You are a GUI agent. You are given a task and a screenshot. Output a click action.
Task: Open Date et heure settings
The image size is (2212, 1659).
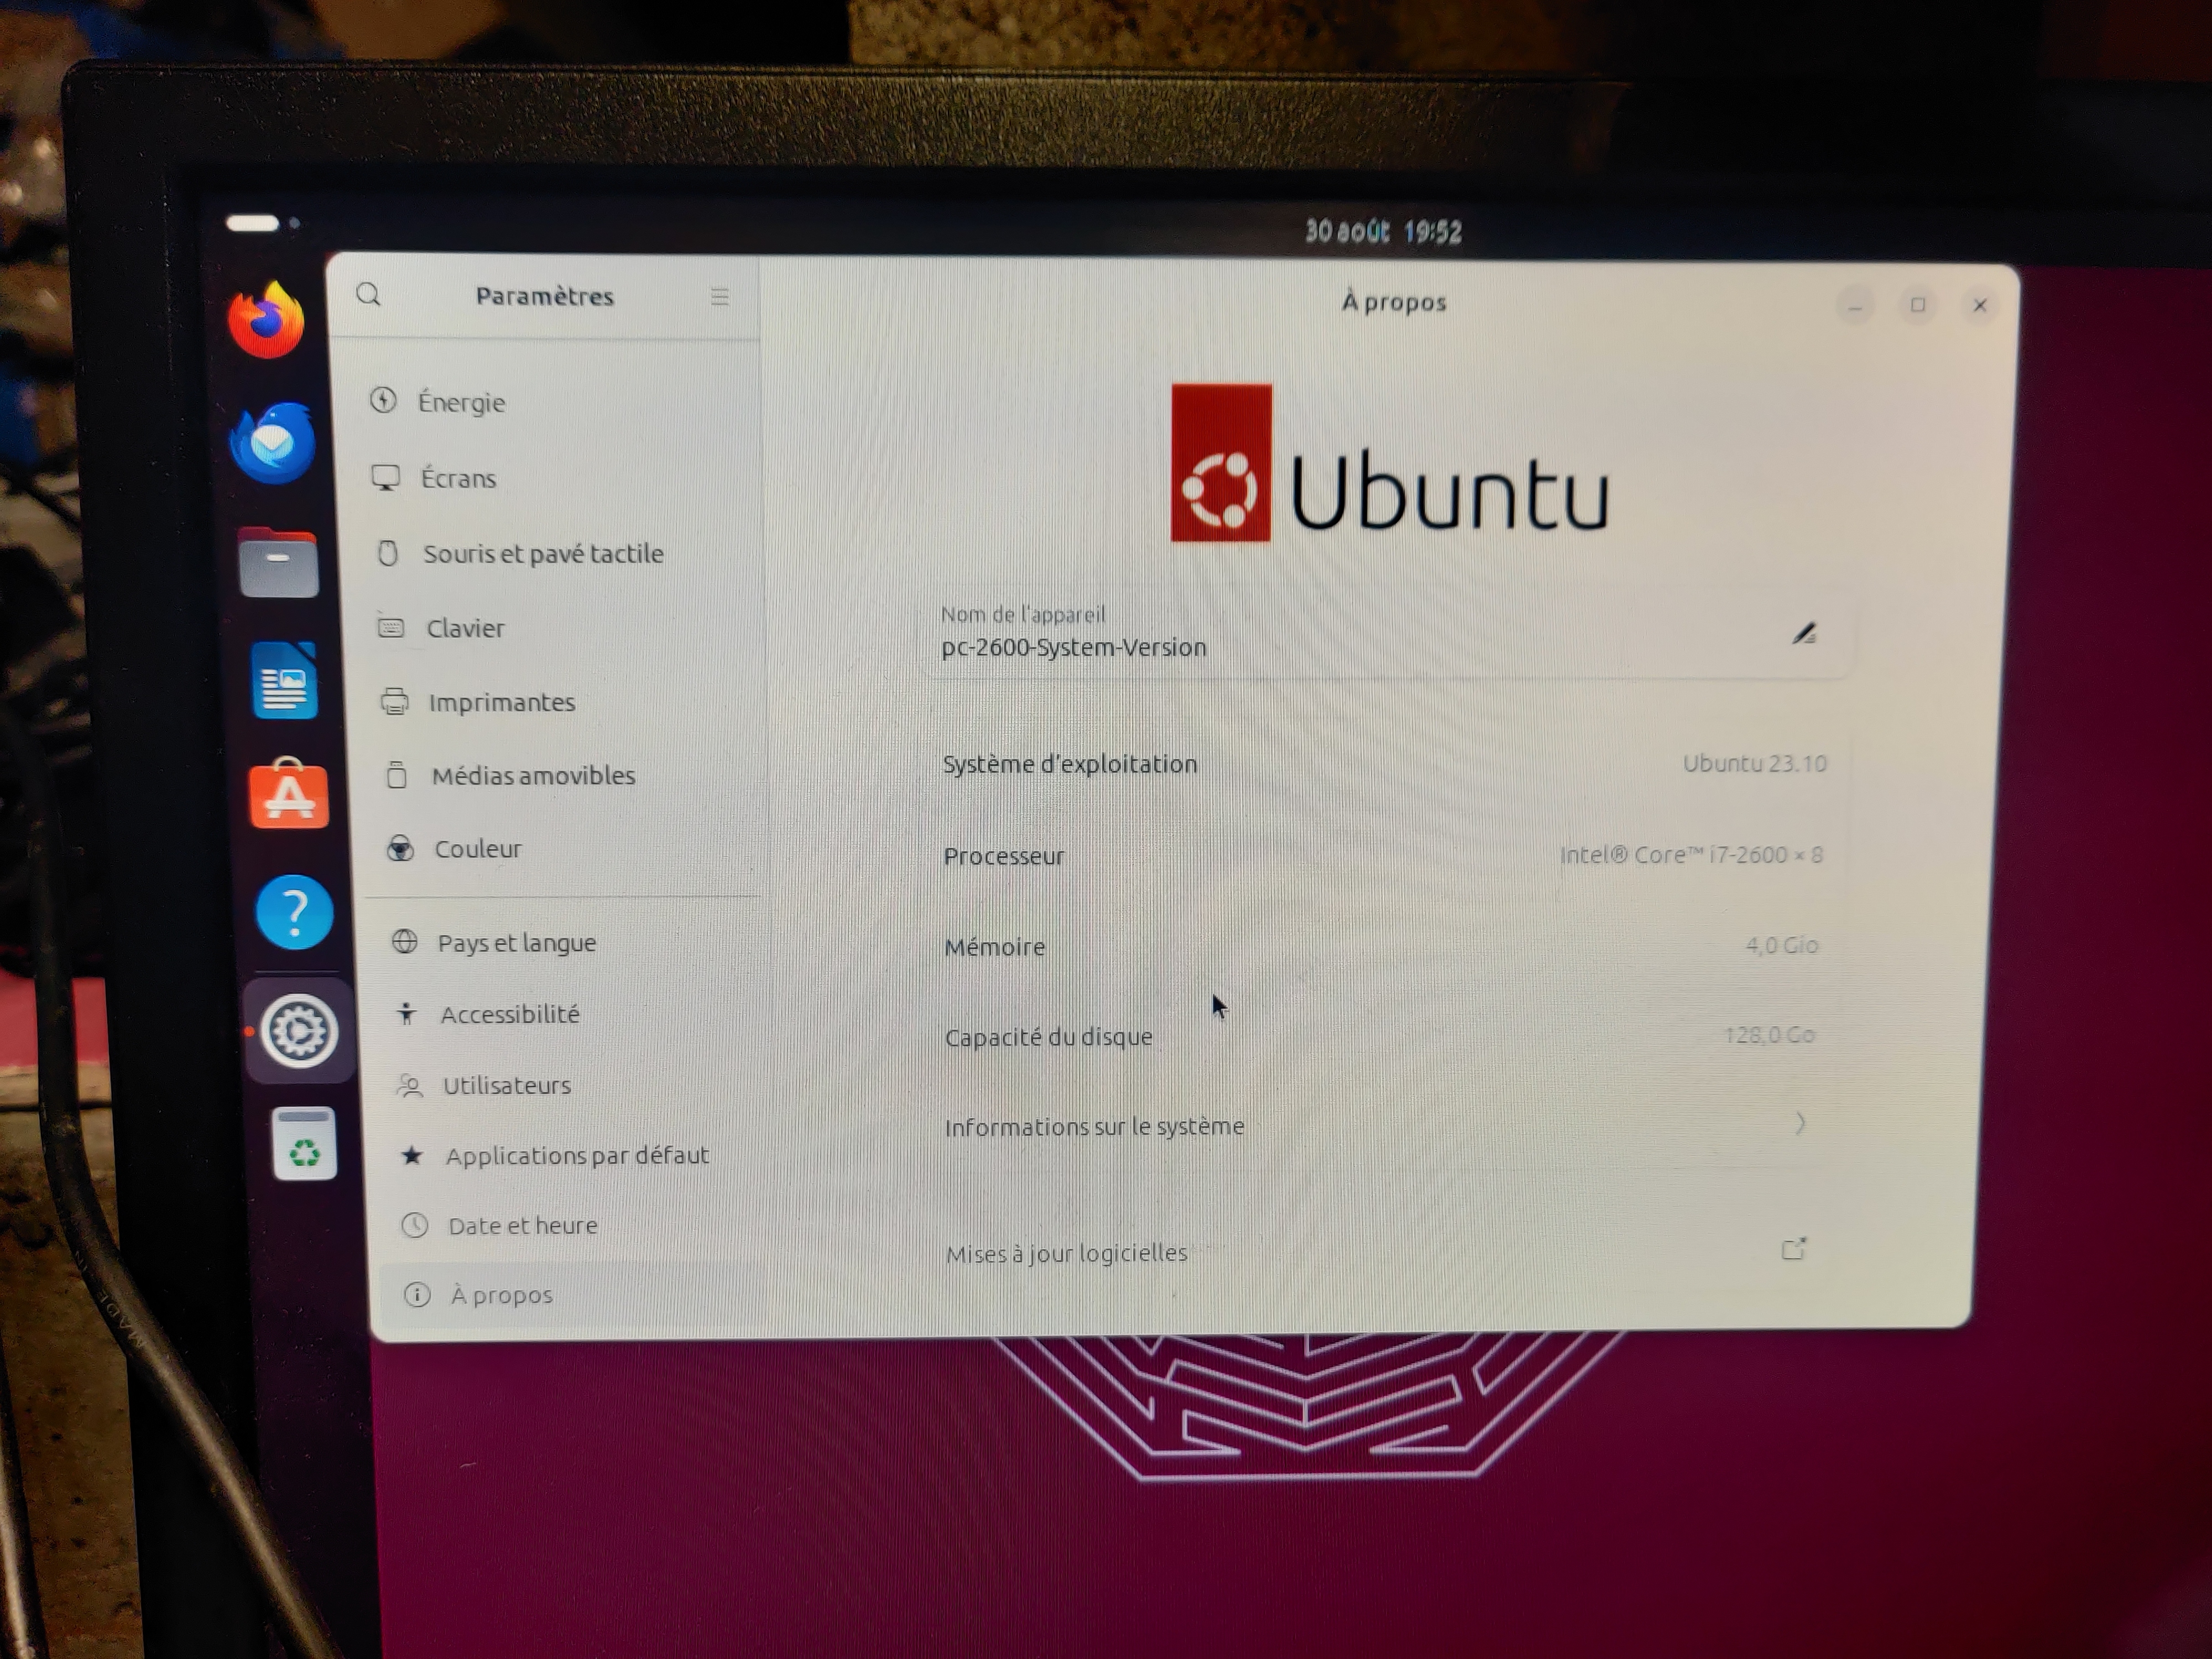pos(522,1225)
